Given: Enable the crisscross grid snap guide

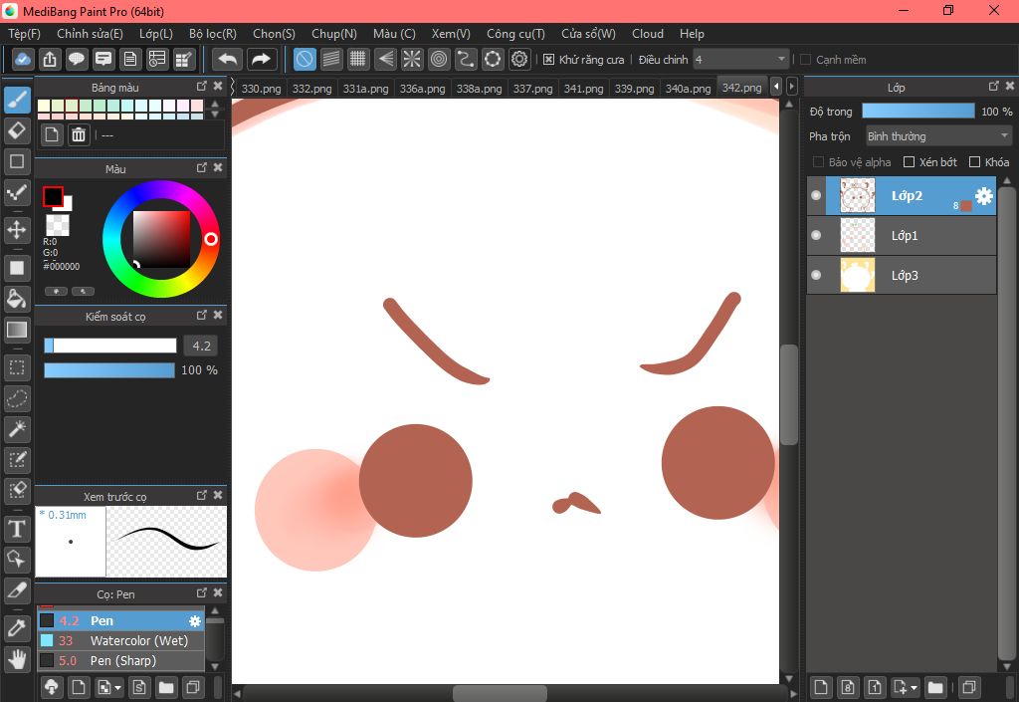Looking at the screenshot, I should 358,59.
